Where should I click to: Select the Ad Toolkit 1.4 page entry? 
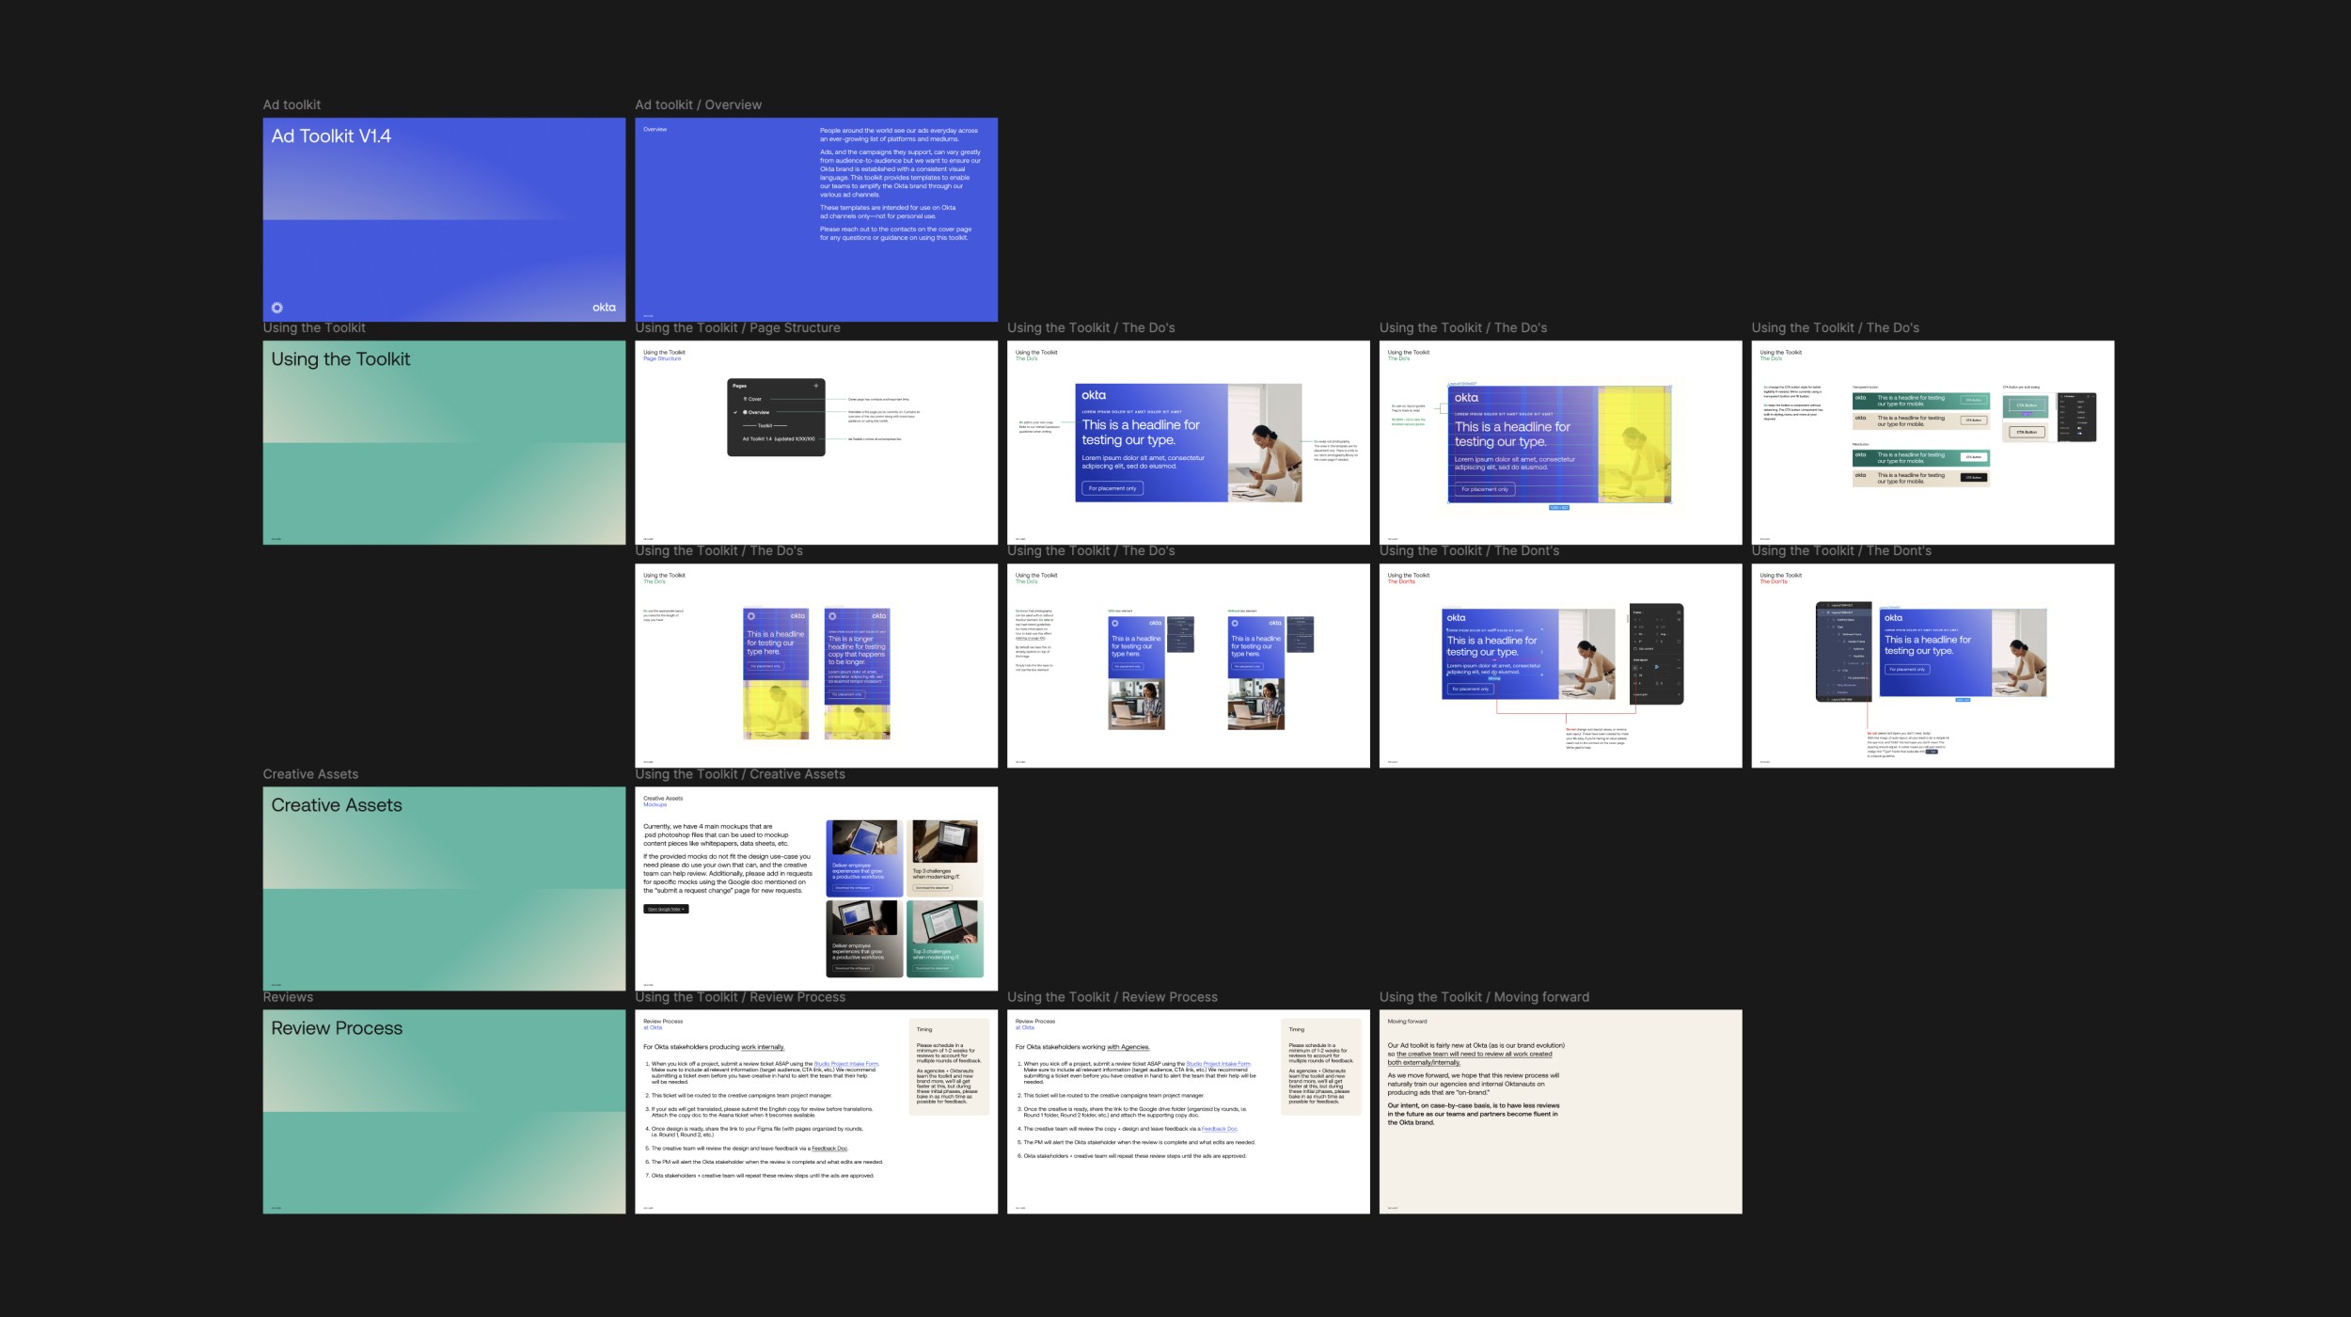click(778, 438)
